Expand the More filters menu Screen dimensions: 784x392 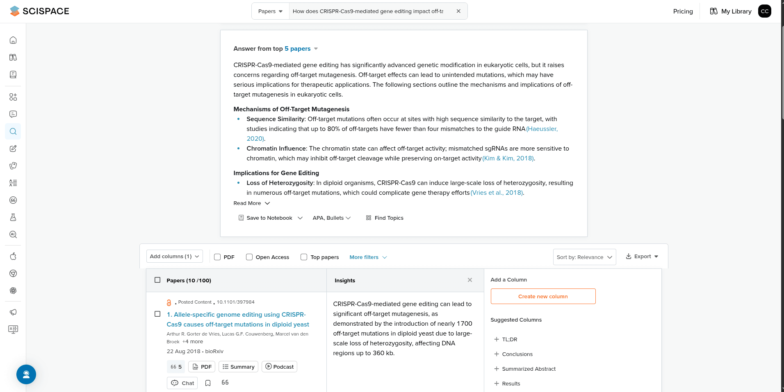coord(368,257)
